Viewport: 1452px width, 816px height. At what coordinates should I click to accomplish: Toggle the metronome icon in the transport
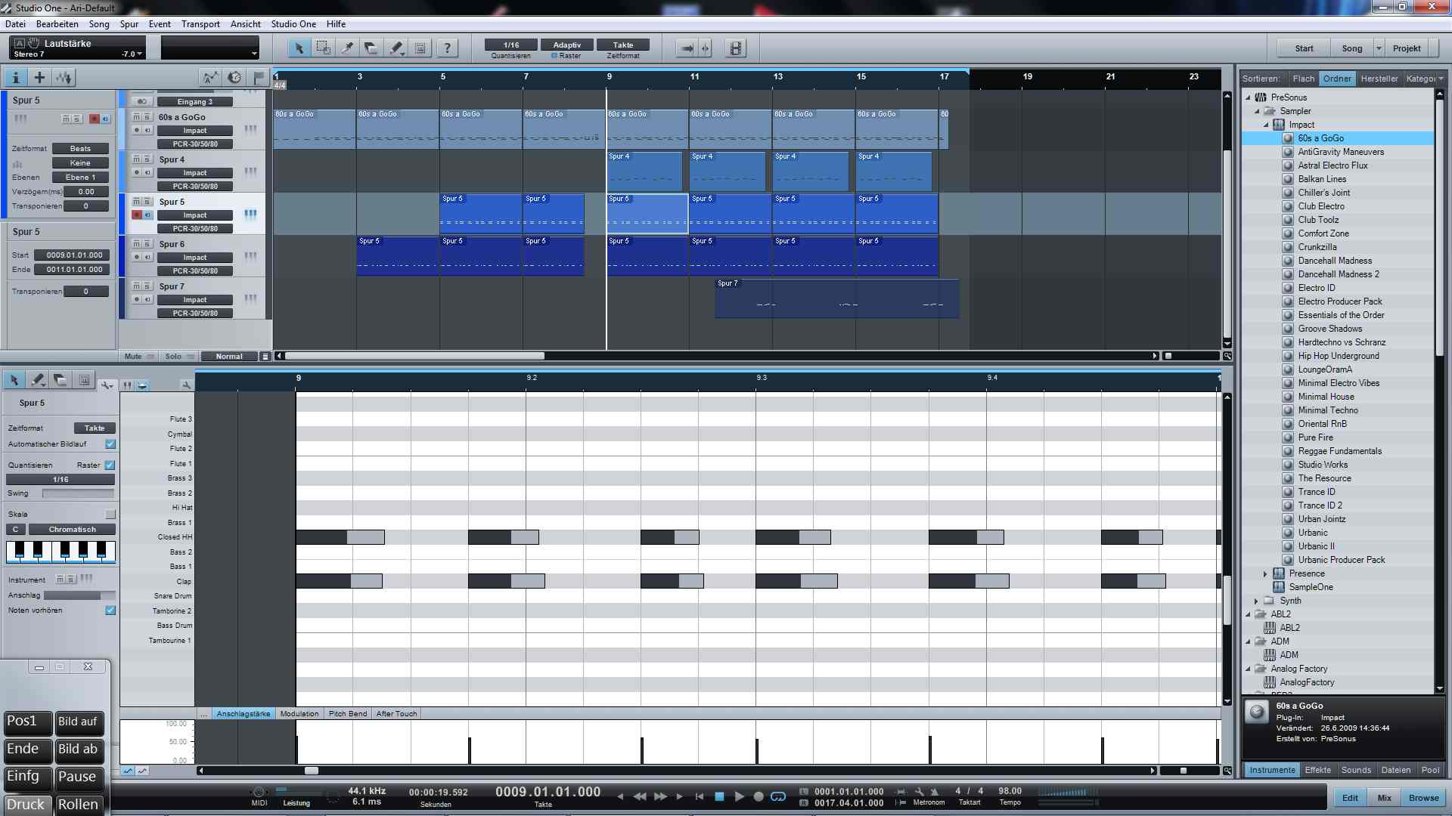point(935,792)
